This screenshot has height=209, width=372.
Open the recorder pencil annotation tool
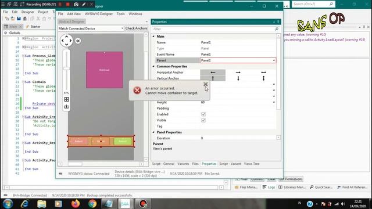84,4
